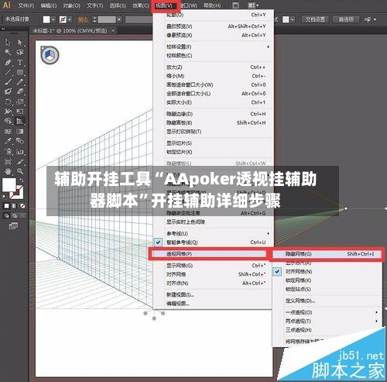Image resolution: width=387 pixels, height=382 pixels.
Task: Select the Magic Wand tool
Action: click(x=8, y=53)
